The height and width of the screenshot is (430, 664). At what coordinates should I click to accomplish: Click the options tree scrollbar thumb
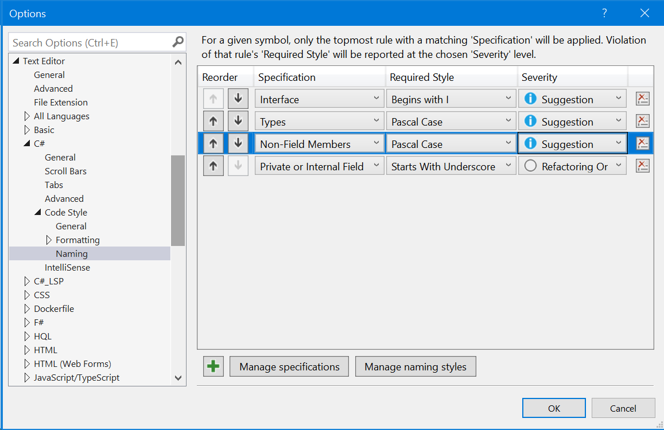click(x=178, y=201)
